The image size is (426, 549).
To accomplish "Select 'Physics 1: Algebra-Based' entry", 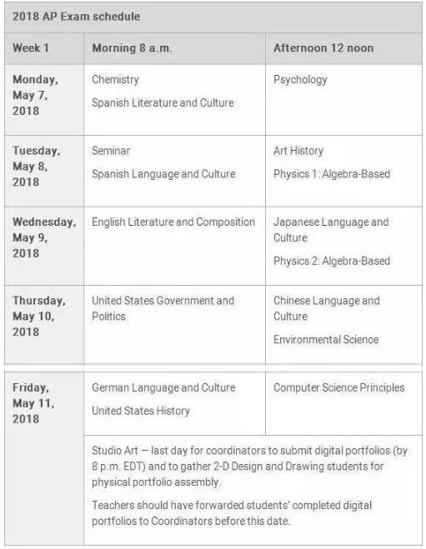I will (332, 174).
